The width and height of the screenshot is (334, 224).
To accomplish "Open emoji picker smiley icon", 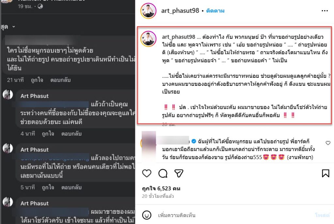I will click(x=147, y=215).
